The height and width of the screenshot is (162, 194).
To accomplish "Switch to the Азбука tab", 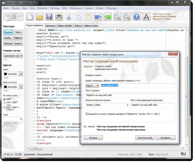I will point(78,26).
